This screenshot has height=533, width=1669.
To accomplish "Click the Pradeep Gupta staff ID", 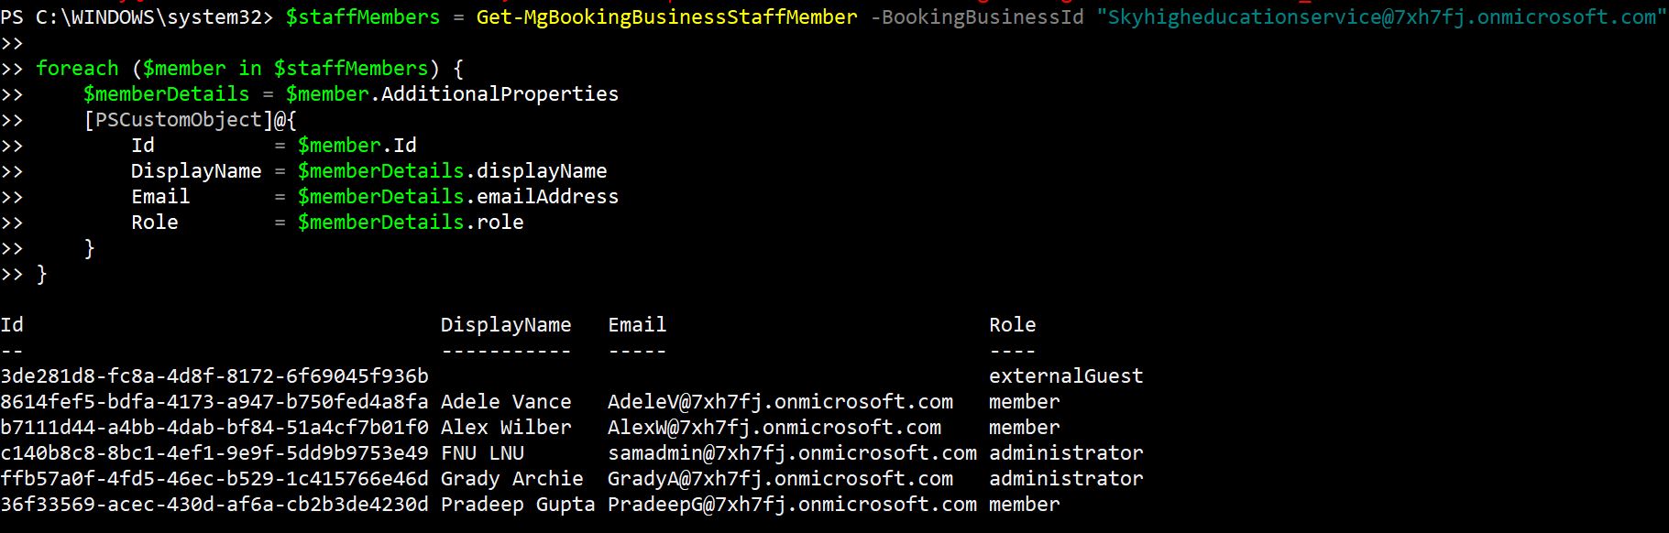I will click(214, 504).
